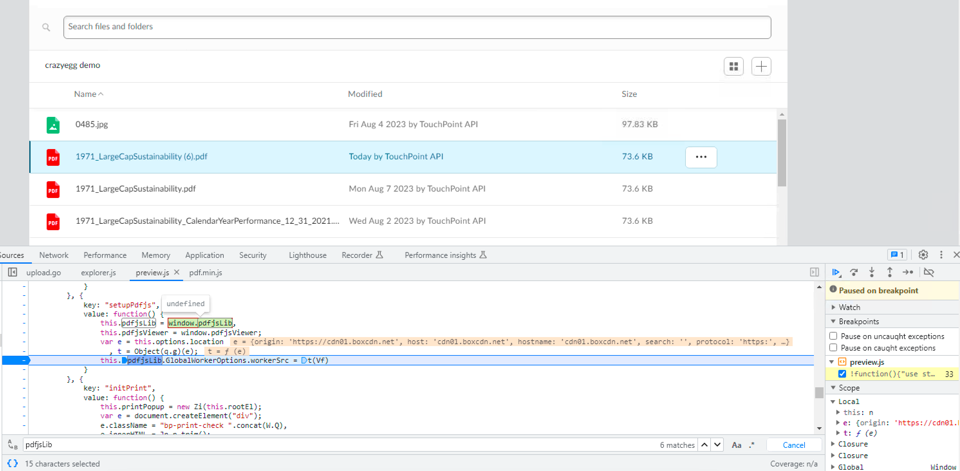Close the DevTools panel
The width and height of the screenshot is (960, 471).
tap(956, 255)
